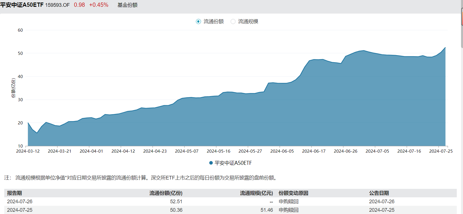Viewport: 463px width, 214px height.
Task: Select the 2024-07-25 report period cell
Action: pos(20,210)
